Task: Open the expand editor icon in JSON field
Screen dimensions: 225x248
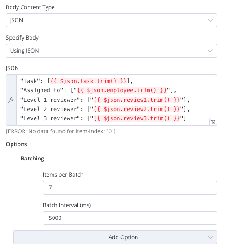Action: coord(213,122)
